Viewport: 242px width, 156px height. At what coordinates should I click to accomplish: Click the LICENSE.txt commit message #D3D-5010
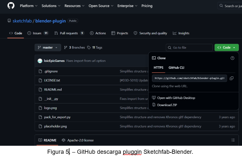pos(134,80)
